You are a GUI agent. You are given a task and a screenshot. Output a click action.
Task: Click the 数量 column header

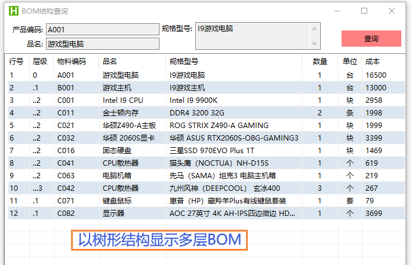pos(320,62)
